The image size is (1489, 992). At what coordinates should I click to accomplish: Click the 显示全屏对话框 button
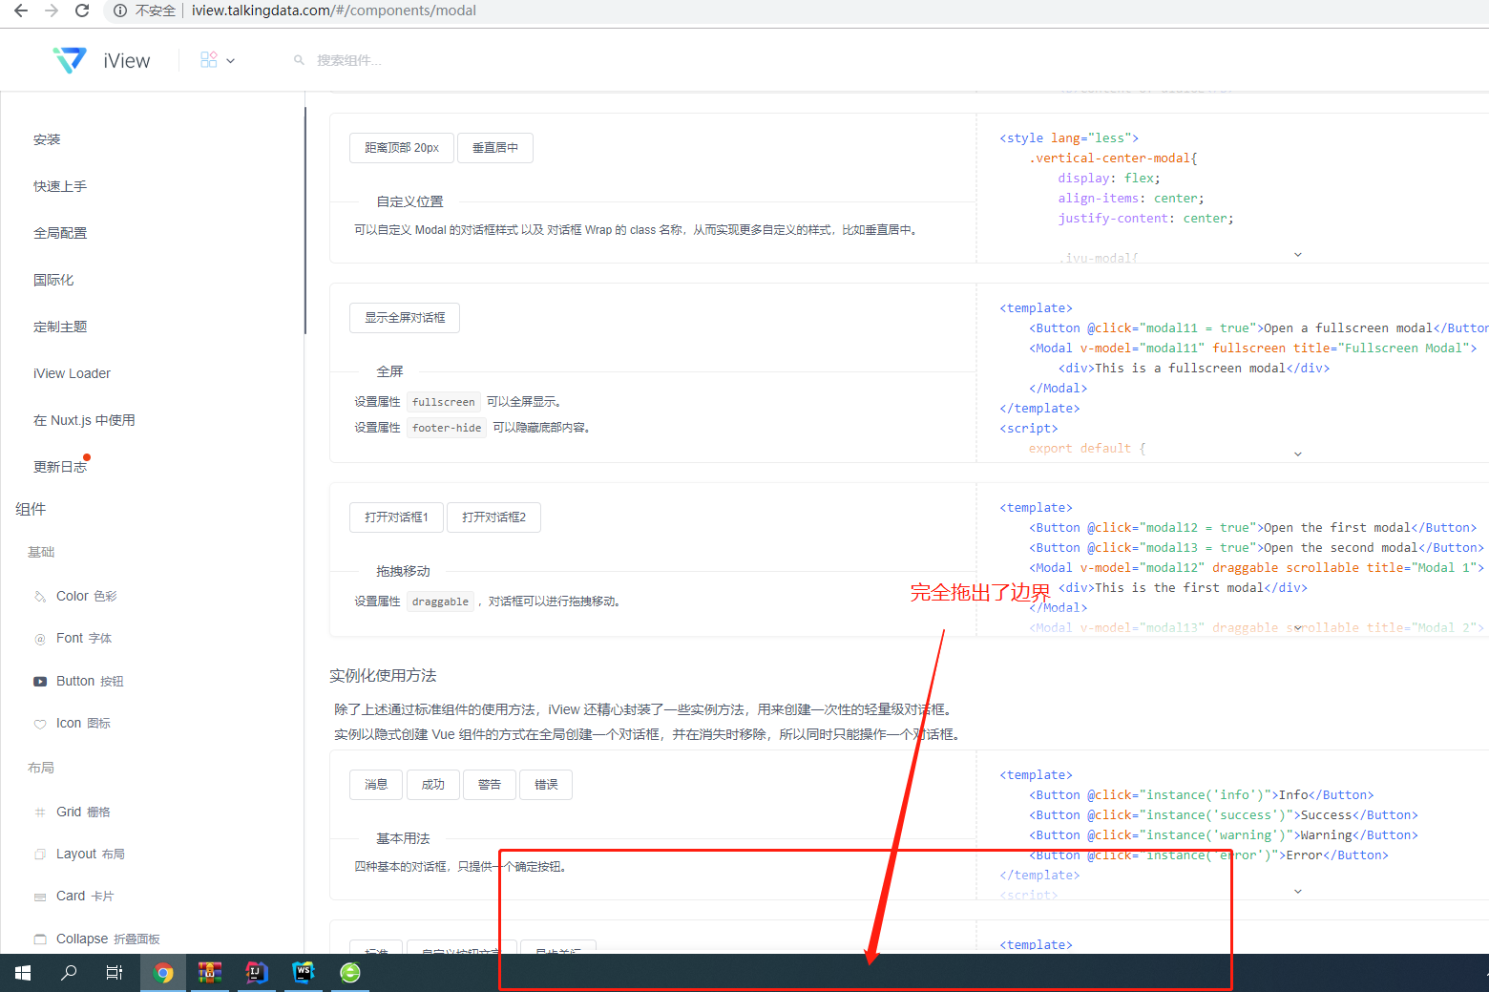404,317
